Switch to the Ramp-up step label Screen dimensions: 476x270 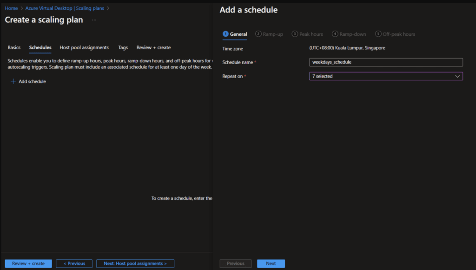coord(273,34)
